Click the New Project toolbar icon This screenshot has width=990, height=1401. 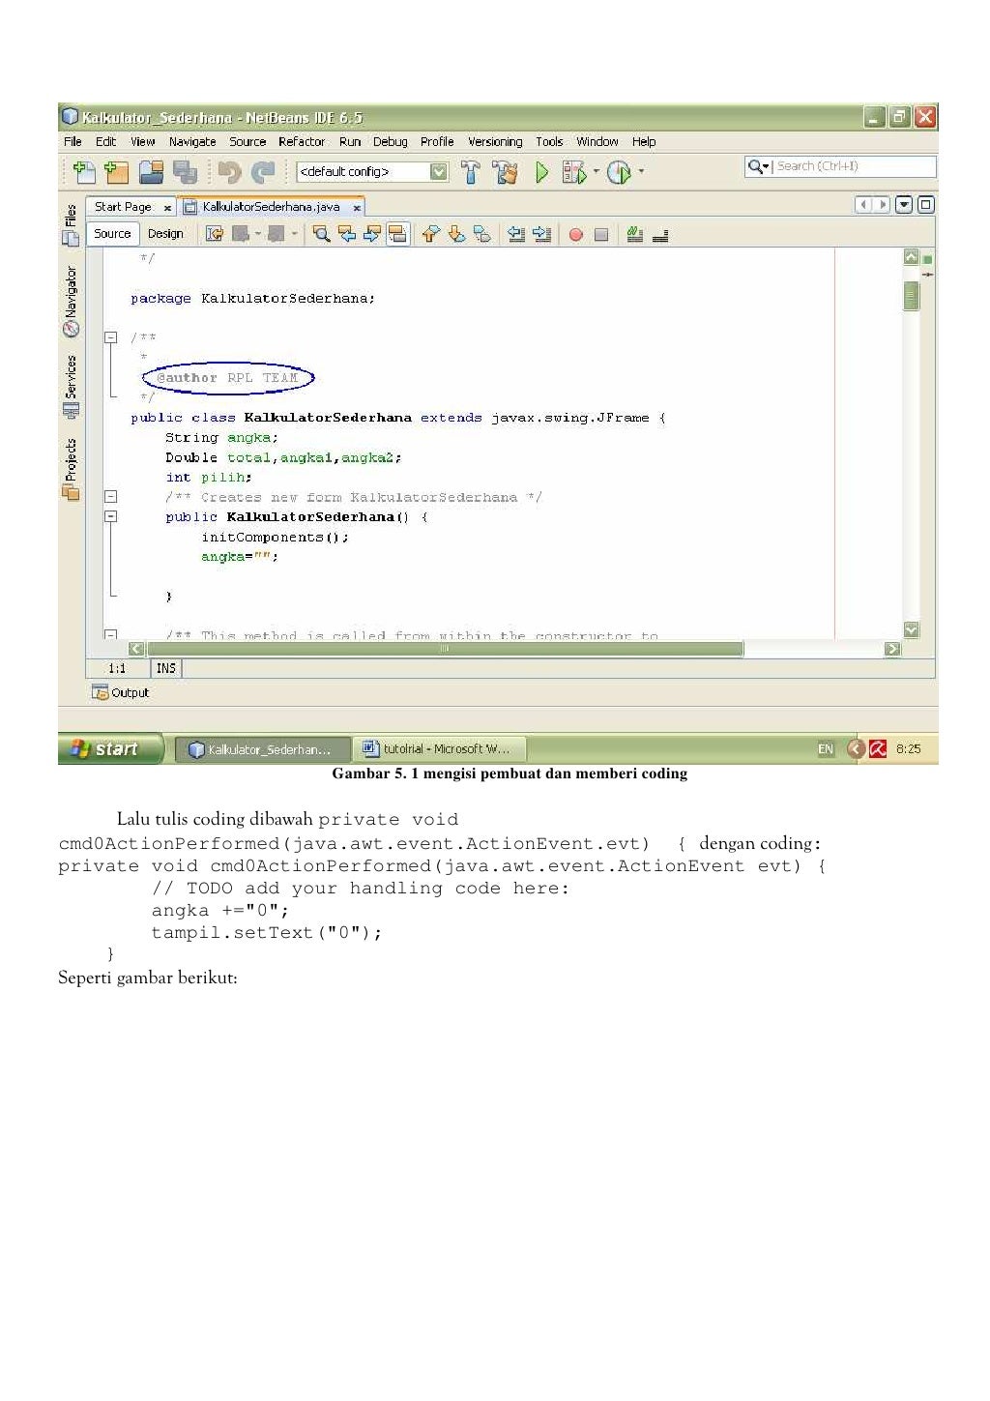117,172
